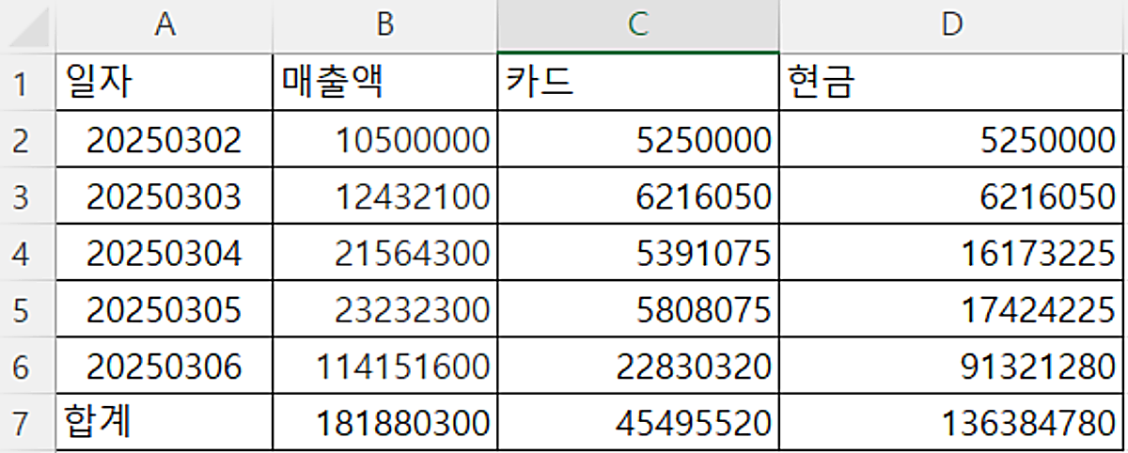Select row 3 header

point(28,195)
